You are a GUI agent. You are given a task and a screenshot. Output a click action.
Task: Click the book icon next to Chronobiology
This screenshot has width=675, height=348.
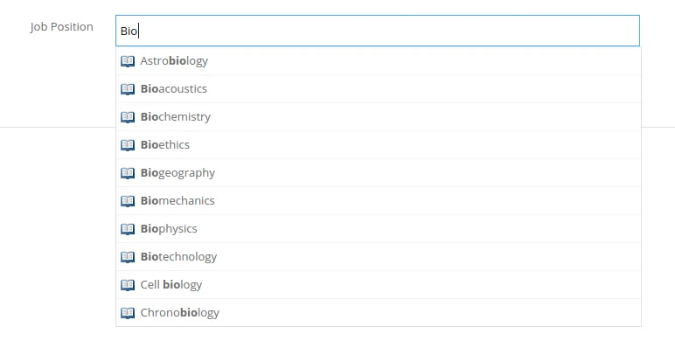(128, 313)
